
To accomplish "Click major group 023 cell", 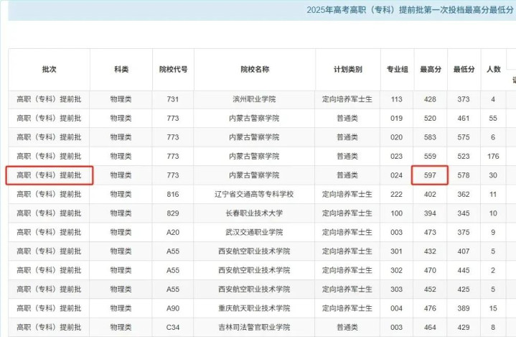I will pyautogui.click(x=397, y=156).
